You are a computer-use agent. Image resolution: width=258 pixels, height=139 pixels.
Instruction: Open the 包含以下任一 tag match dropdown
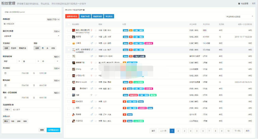point(53,19)
